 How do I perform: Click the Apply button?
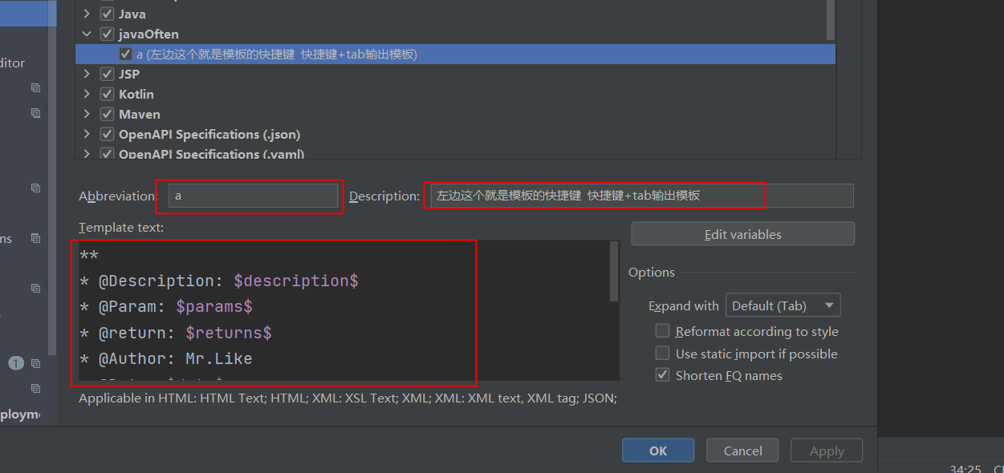click(x=826, y=450)
